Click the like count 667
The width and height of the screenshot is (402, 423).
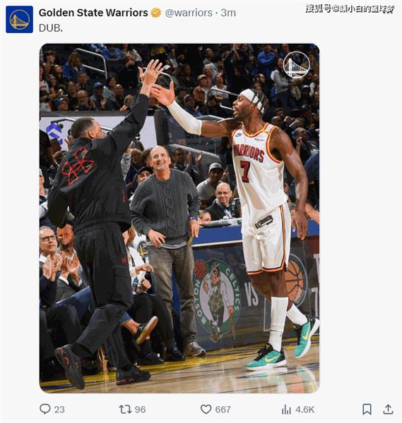tap(223, 410)
